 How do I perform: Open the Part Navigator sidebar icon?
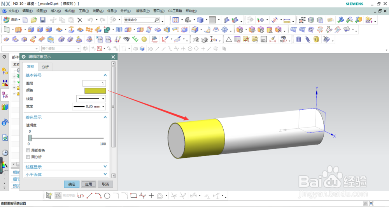click(x=5, y=95)
